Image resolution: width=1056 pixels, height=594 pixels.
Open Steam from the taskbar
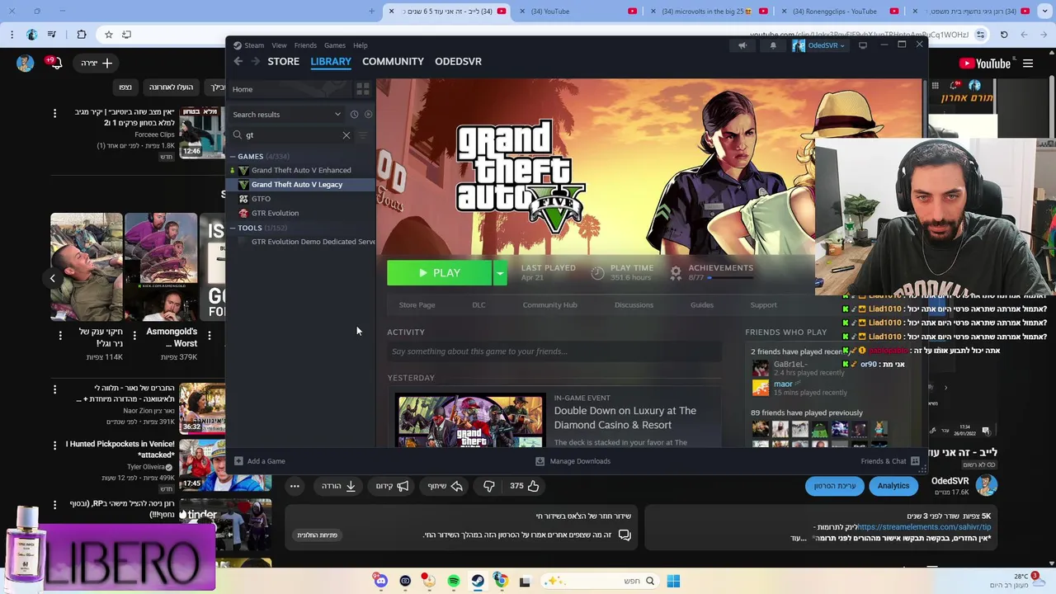tap(478, 581)
